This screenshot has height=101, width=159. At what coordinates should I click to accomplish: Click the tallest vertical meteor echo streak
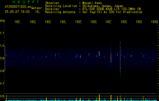click(120, 59)
